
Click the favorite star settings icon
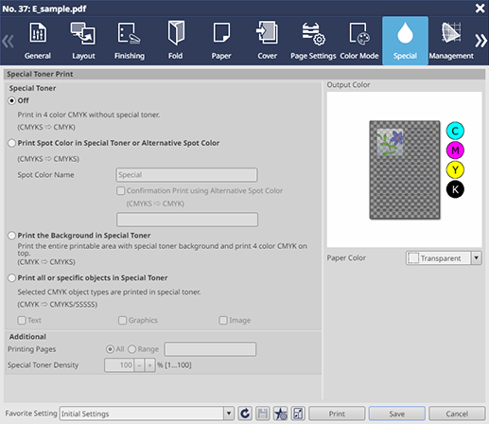coord(280,414)
